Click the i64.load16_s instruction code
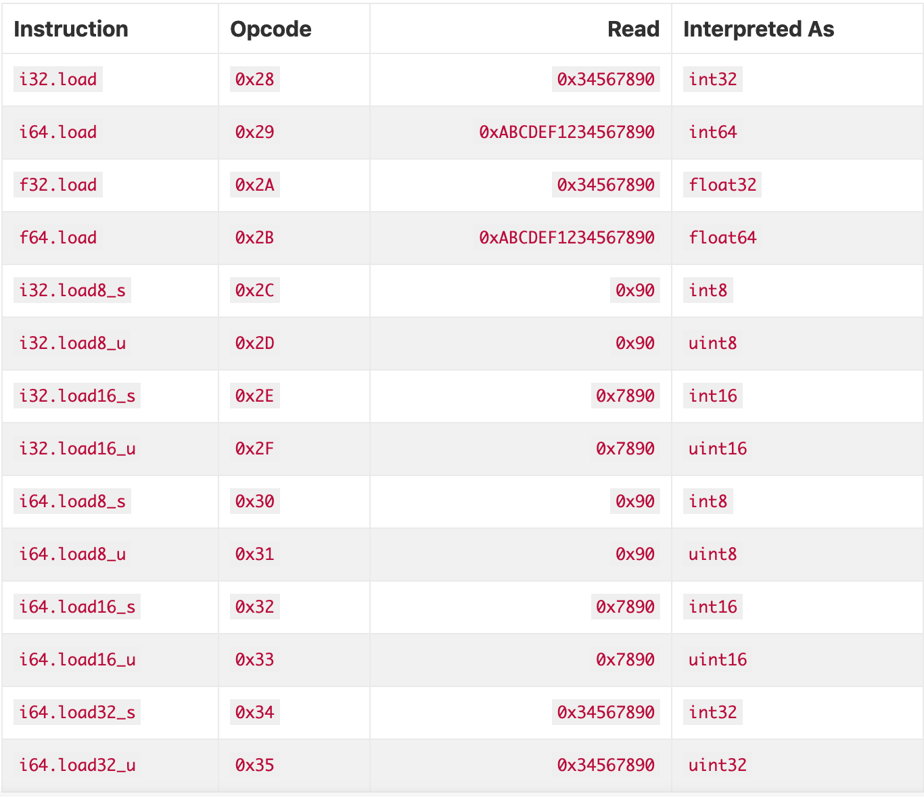Viewport: 924px width, 798px height. click(x=77, y=607)
